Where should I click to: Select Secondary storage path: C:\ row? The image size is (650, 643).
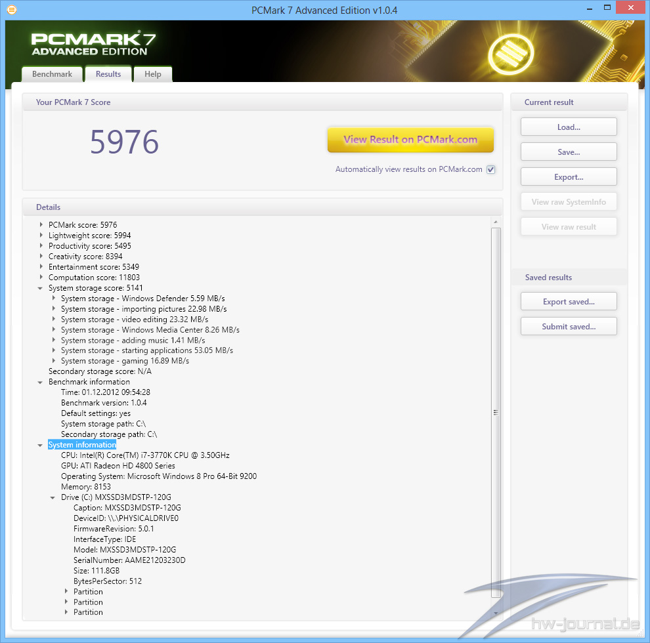pos(109,434)
